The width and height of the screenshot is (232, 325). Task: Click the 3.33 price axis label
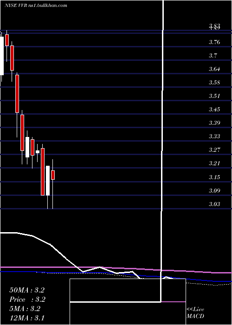click(214, 136)
